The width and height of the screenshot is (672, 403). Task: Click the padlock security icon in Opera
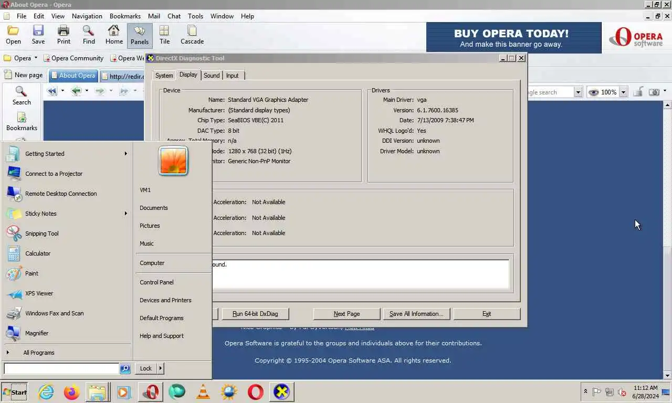(x=638, y=92)
